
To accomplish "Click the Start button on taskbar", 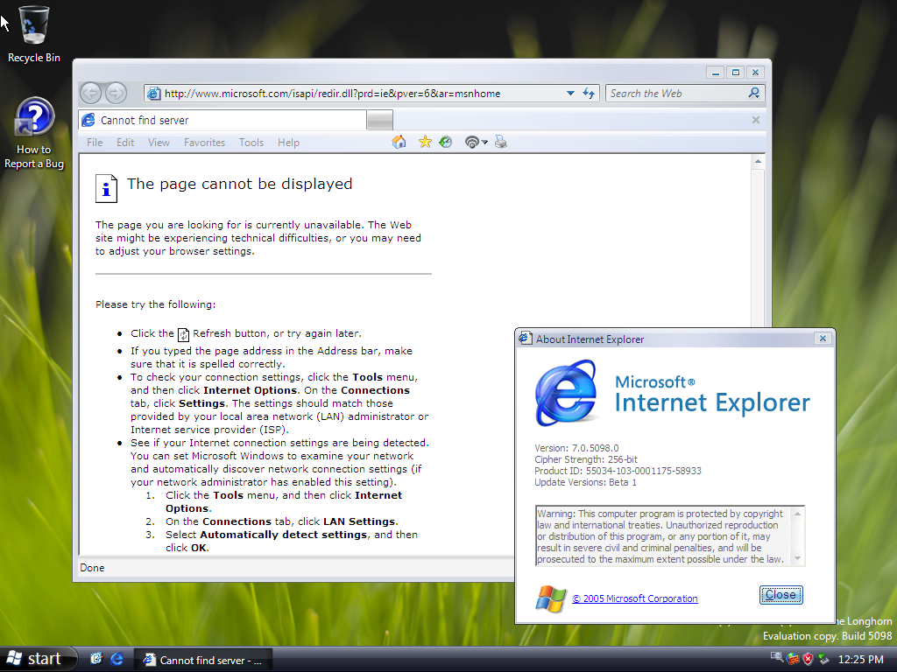I will point(35,659).
